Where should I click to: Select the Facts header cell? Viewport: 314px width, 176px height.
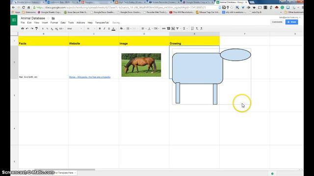(x=44, y=41)
